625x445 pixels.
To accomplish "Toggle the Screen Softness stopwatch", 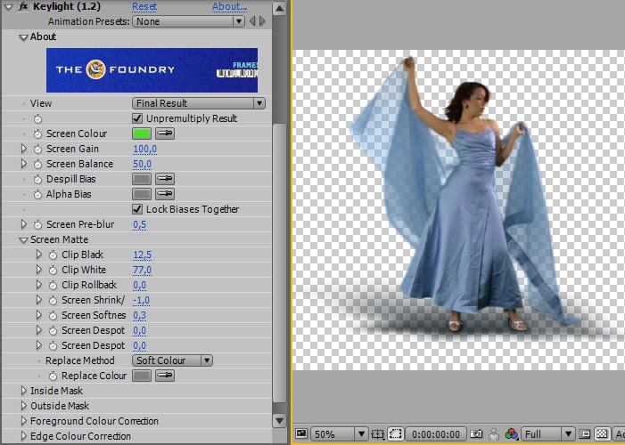I will (53, 315).
